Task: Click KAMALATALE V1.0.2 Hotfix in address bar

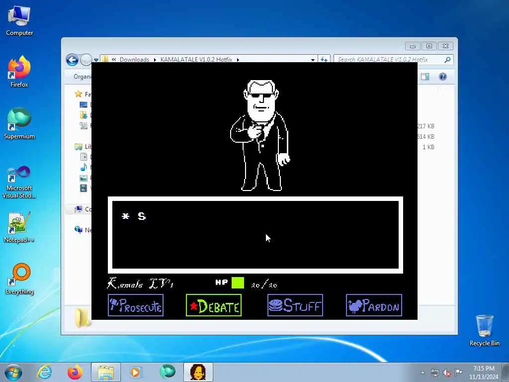Action: point(196,60)
